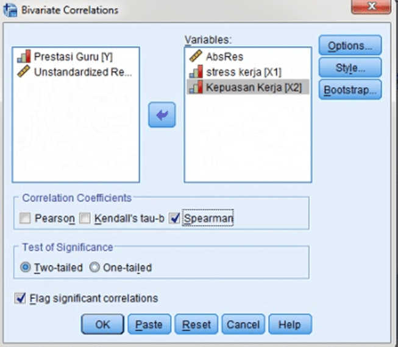Click the bar chart icon beside stress kerja [X1]
Viewport: 398px width, 347px height.
[196, 72]
